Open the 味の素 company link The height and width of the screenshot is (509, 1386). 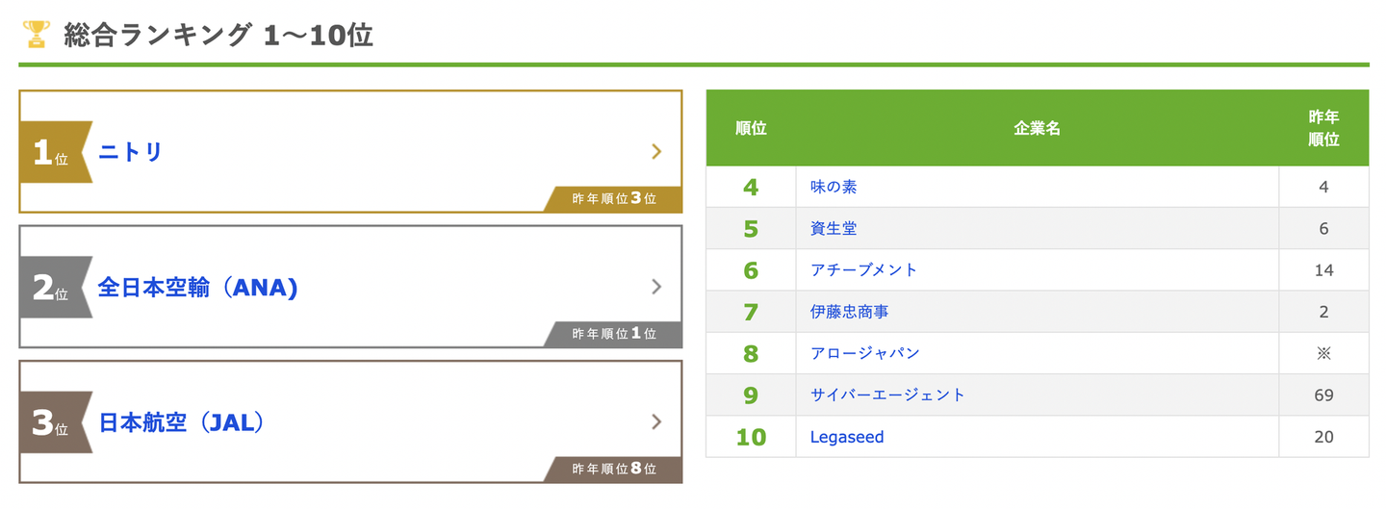point(834,187)
